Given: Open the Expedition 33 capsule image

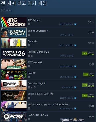Looking at the screenshot, I should (x=14, y=96).
